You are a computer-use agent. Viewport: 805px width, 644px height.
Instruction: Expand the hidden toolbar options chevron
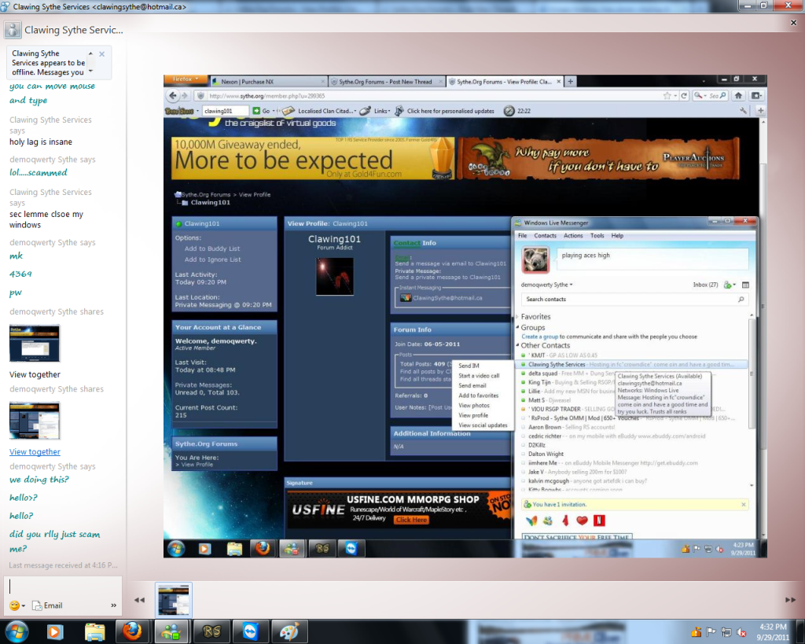click(113, 605)
